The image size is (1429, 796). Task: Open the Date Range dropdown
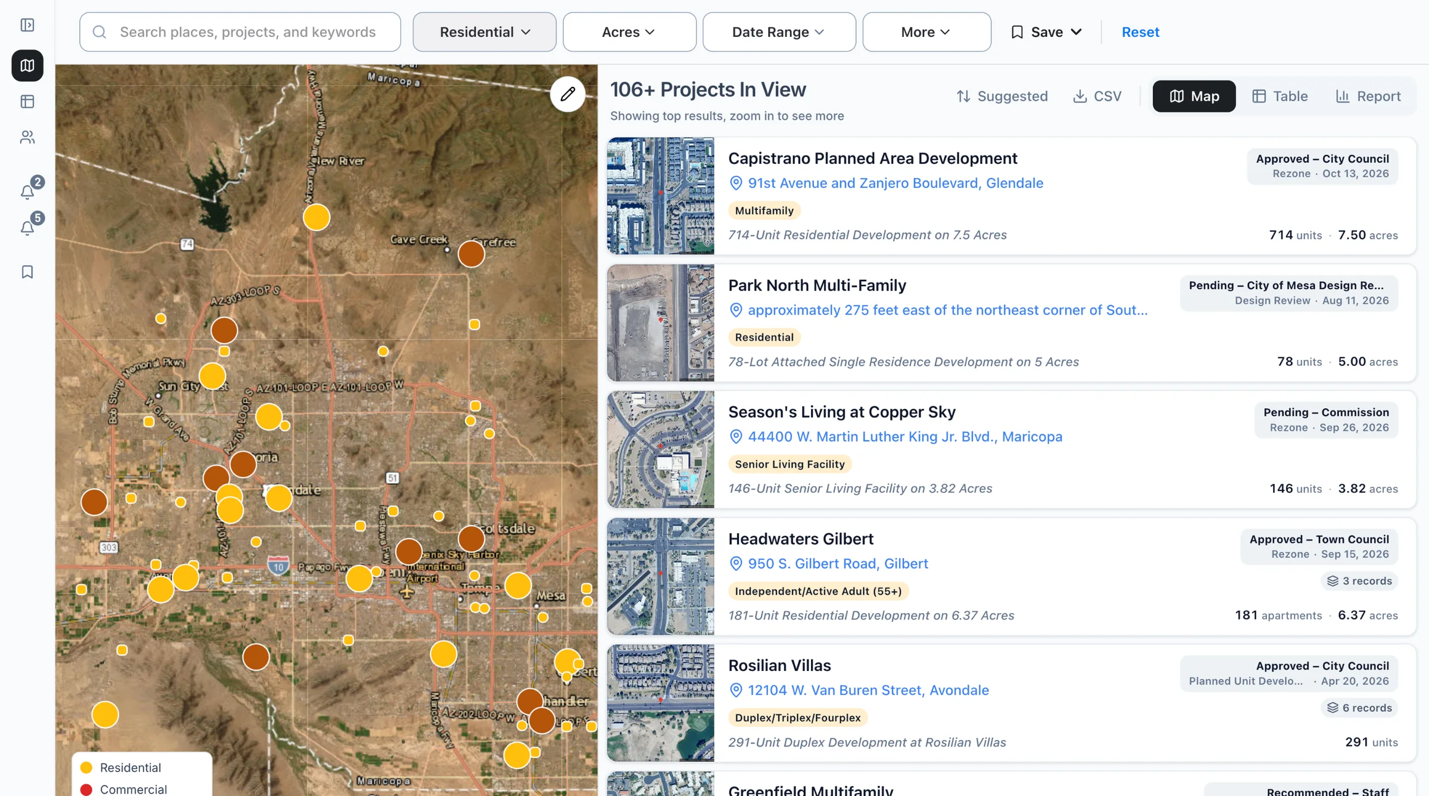point(779,32)
